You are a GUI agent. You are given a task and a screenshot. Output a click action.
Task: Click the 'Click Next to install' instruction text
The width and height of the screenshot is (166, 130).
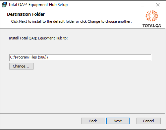(71, 21)
